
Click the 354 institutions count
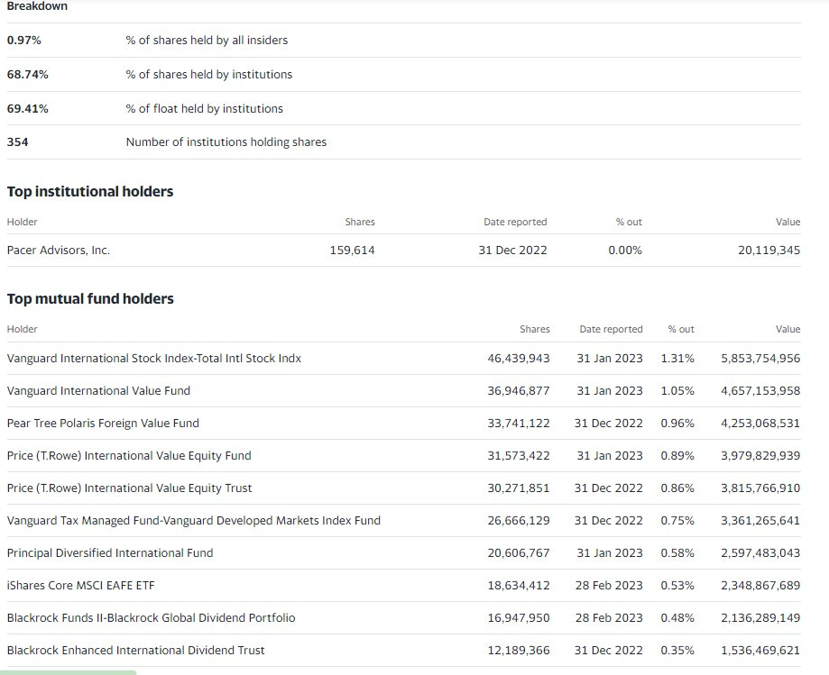[x=17, y=142]
